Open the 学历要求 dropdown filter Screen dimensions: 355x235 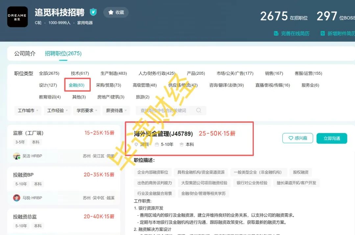[x=87, y=111]
